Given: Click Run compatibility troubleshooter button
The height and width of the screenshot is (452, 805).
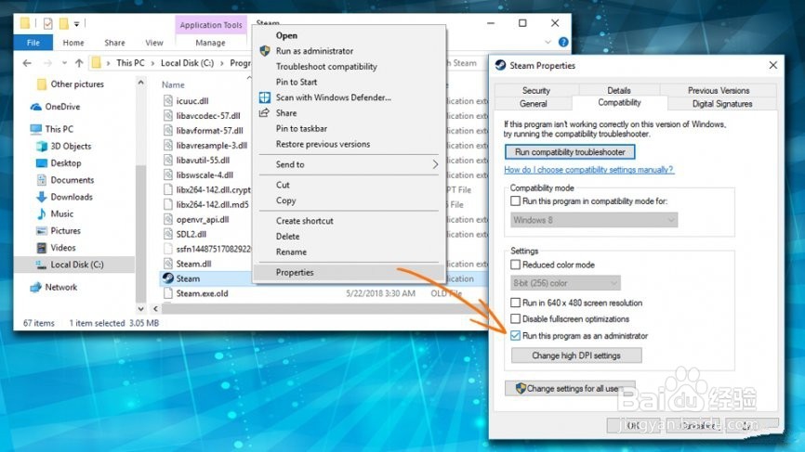Looking at the screenshot, I should pos(570,152).
